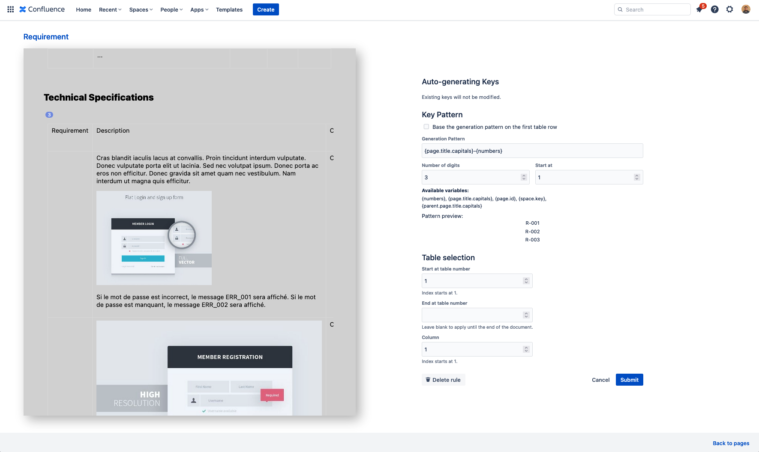Open the settings gear icon
The height and width of the screenshot is (452, 759).
tap(729, 9)
